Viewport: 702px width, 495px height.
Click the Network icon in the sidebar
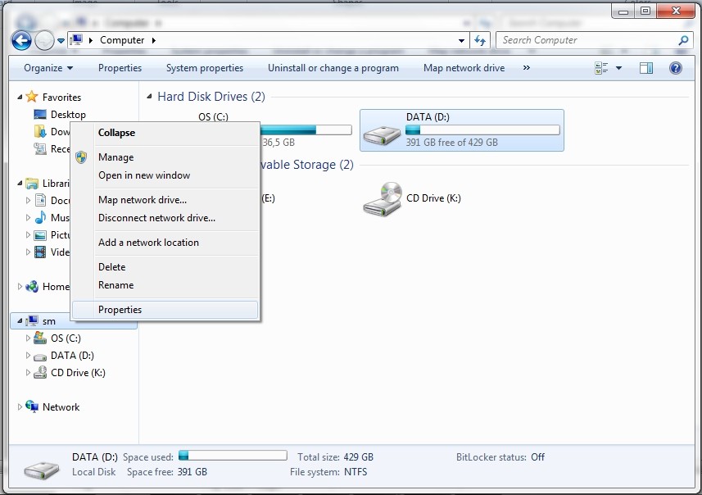click(x=29, y=406)
